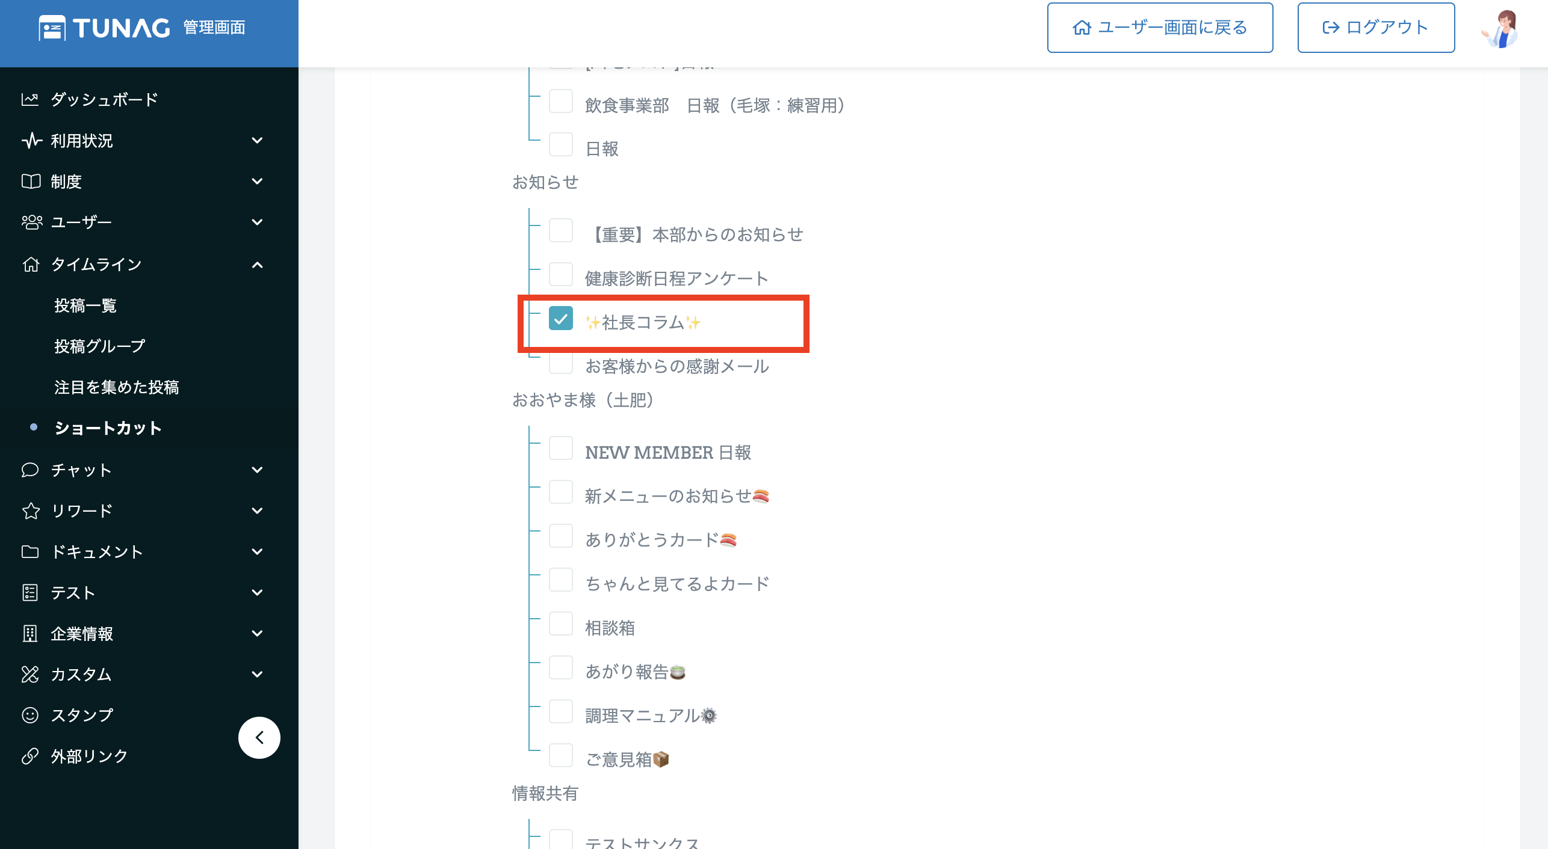Expand the 企業情報 chevron
1548x849 pixels.
click(x=257, y=633)
